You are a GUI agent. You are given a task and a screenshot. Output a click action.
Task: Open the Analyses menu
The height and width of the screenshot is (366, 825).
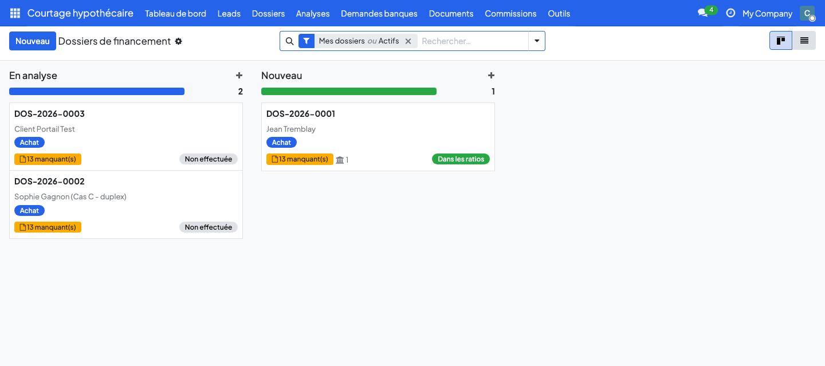pos(313,13)
